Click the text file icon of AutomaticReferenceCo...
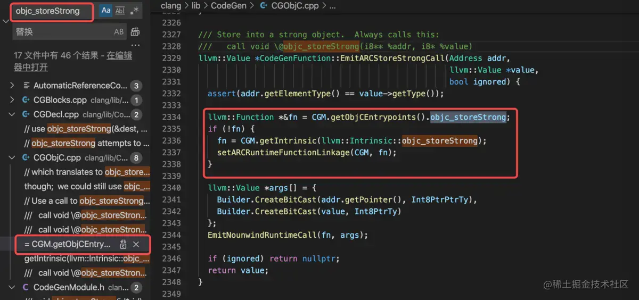Screen dimensions: 639x300 pyautogui.click(x=26, y=86)
